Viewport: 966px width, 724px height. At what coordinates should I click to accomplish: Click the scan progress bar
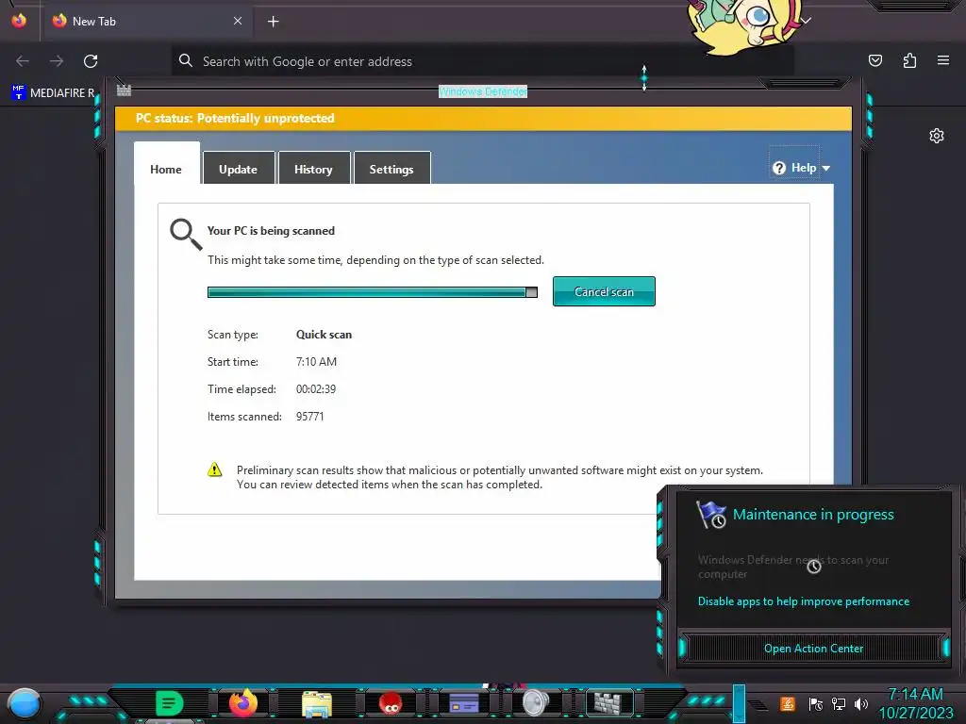click(x=372, y=292)
